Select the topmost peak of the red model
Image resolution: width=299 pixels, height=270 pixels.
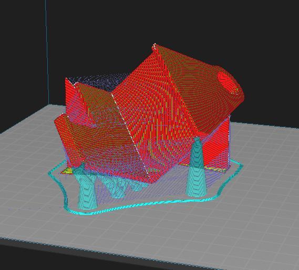(155, 46)
